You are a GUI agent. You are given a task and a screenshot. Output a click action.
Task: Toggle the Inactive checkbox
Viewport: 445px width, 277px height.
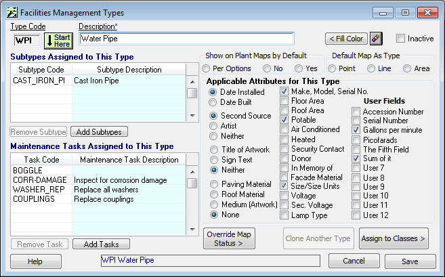click(x=400, y=39)
